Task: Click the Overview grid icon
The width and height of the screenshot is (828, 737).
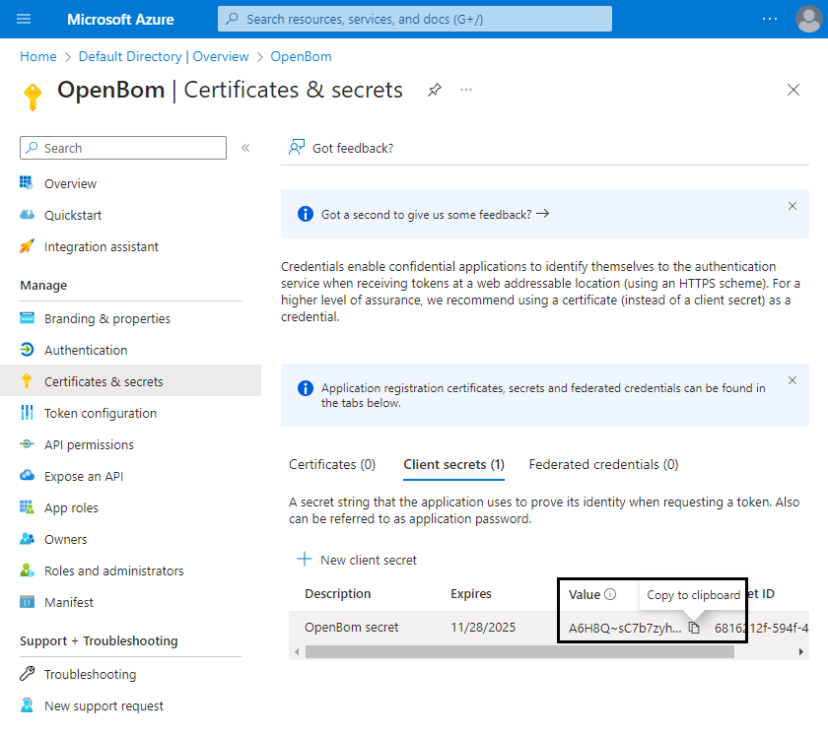Action: 27,182
